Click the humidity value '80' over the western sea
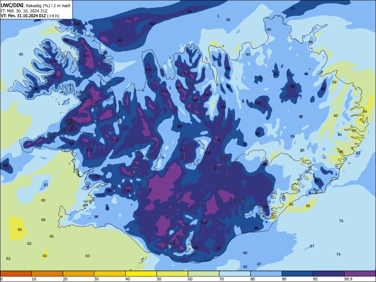Screen dimensions: 376x282 [x=21, y=55]
